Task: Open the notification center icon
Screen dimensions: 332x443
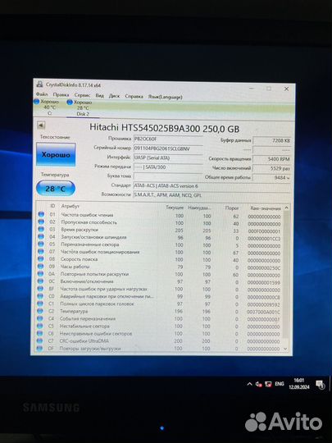Action: (320, 384)
